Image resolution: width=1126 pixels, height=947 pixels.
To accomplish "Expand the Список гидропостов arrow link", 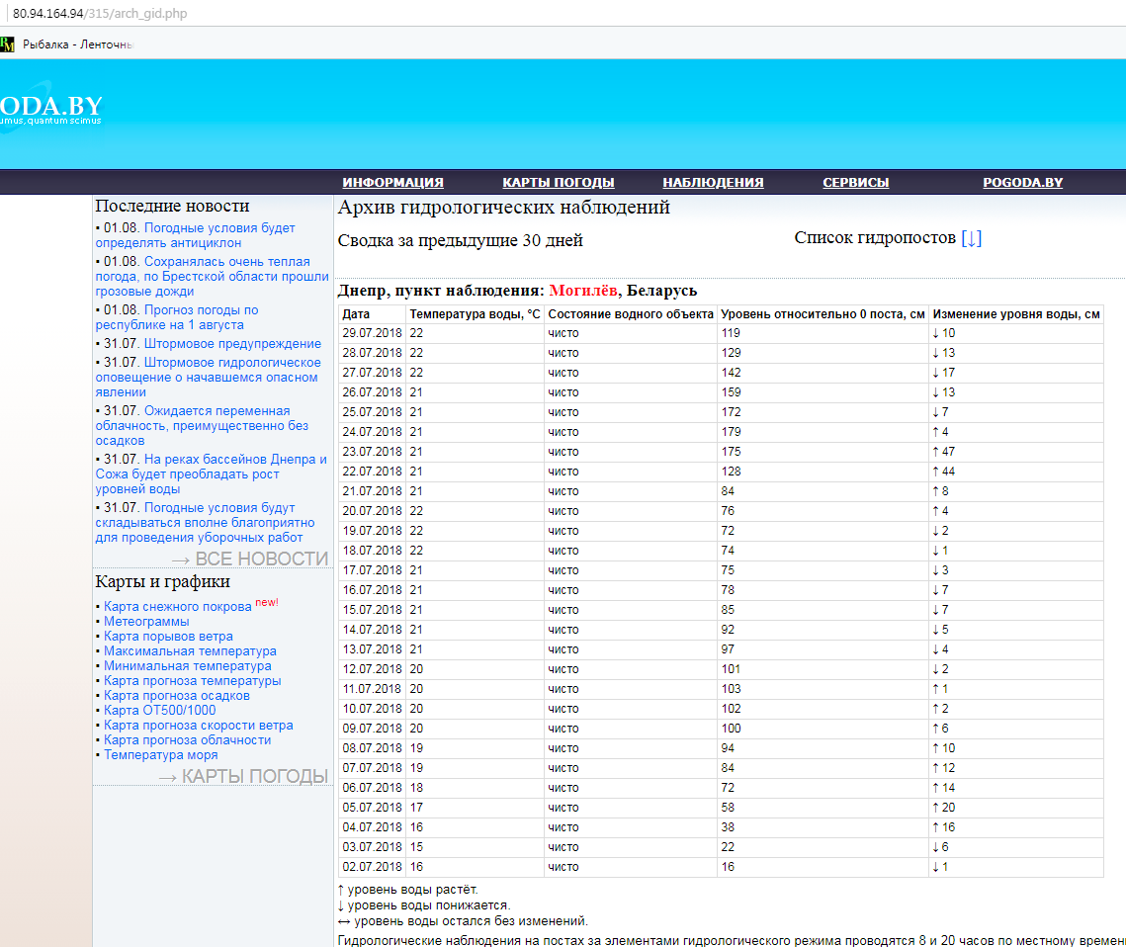I will (x=972, y=238).
